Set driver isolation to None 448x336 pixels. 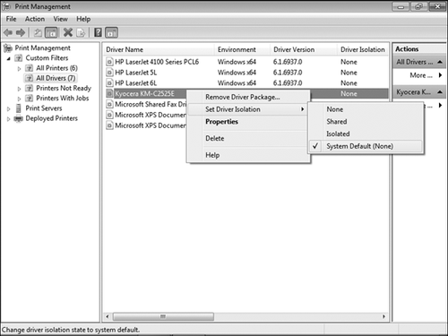[366, 109]
